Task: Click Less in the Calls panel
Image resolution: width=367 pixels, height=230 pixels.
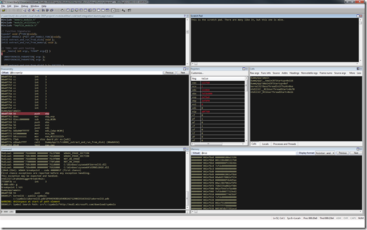Action: [x=359, y=73]
